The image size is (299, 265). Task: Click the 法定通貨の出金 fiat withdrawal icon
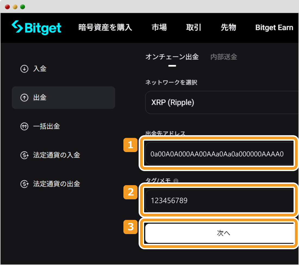[x=24, y=184]
